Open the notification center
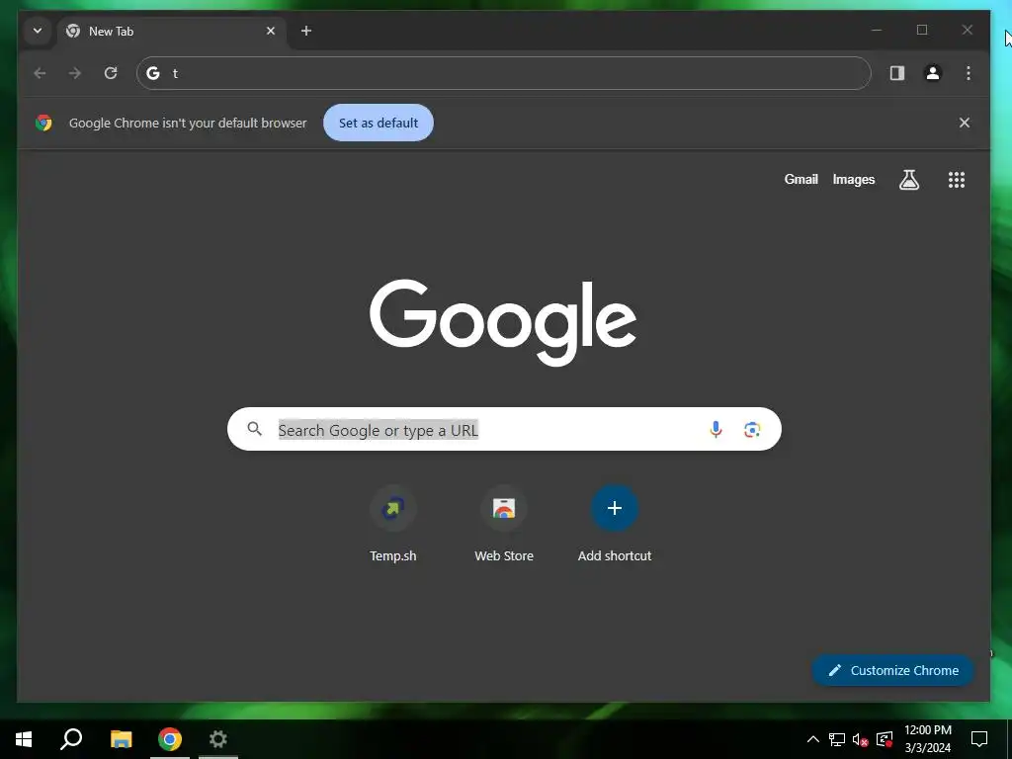This screenshot has width=1012, height=759. pyautogui.click(x=979, y=739)
